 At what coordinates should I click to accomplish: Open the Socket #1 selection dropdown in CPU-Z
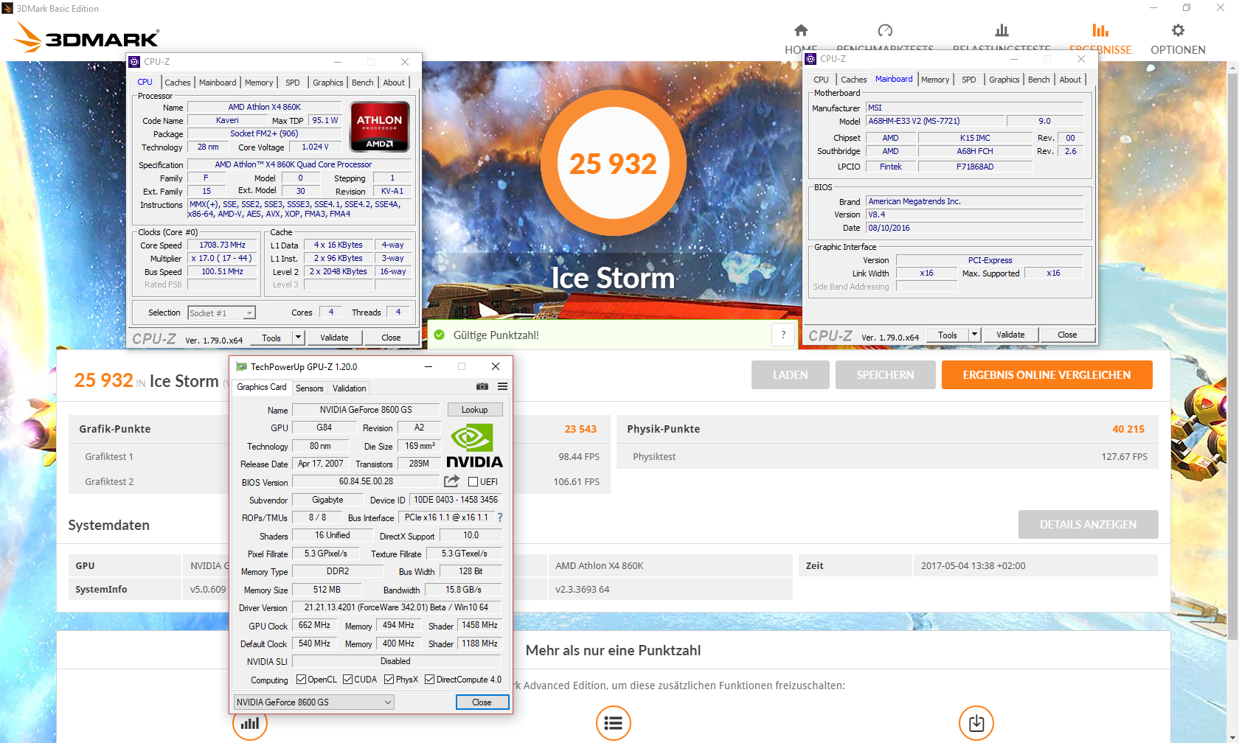221,313
